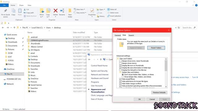198x111 pixels.
Task: Open New item dropdown in ribbon
Action: (80, 9)
